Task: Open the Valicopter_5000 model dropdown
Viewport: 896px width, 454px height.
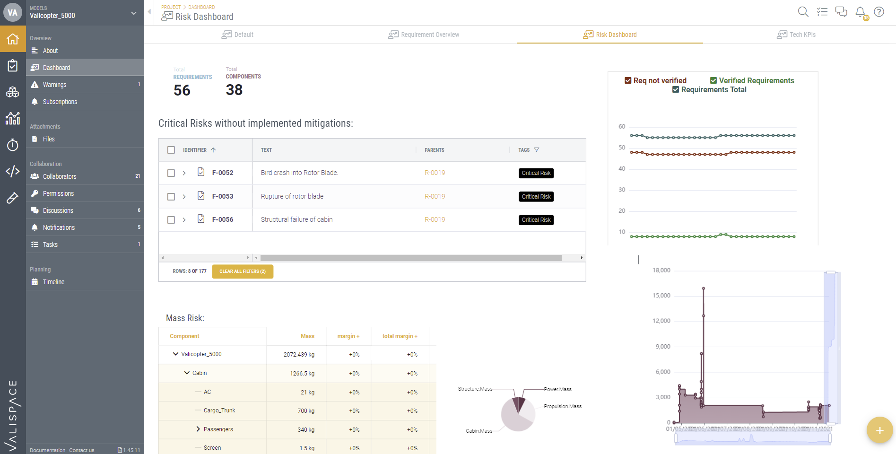Action: (134, 13)
